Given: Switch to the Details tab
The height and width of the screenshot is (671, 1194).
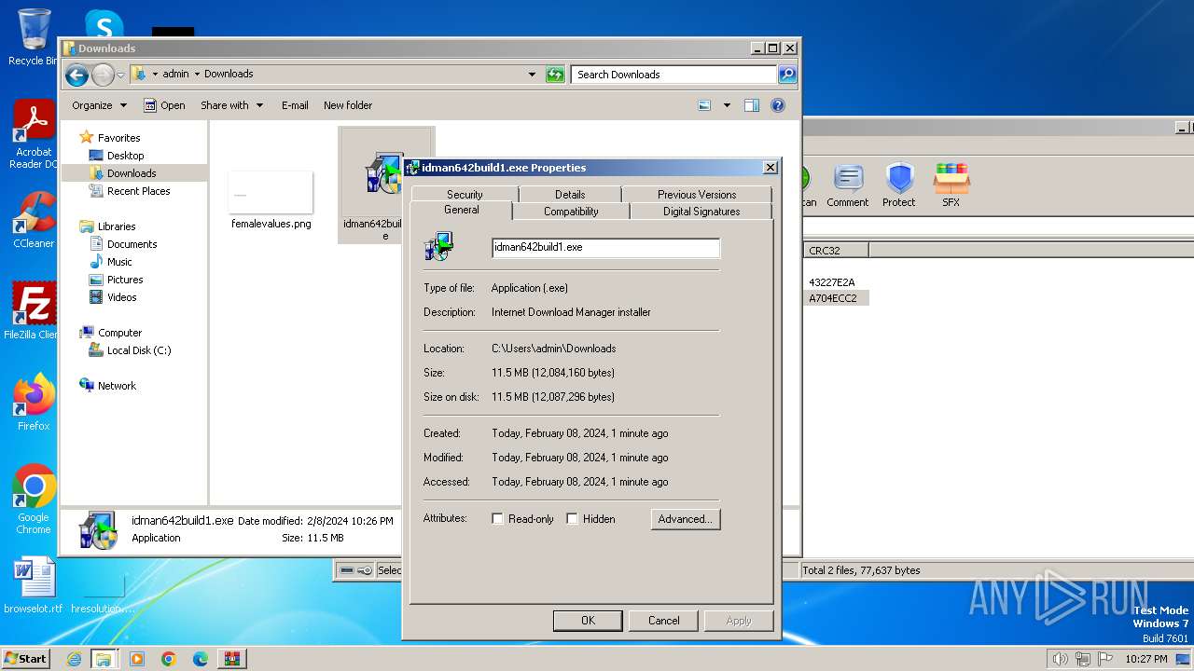Looking at the screenshot, I should tap(570, 195).
